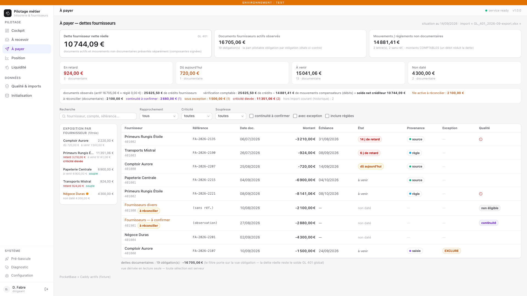Click in the fournisseur search field
The width and height of the screenshot is (527, 296).
98,116
